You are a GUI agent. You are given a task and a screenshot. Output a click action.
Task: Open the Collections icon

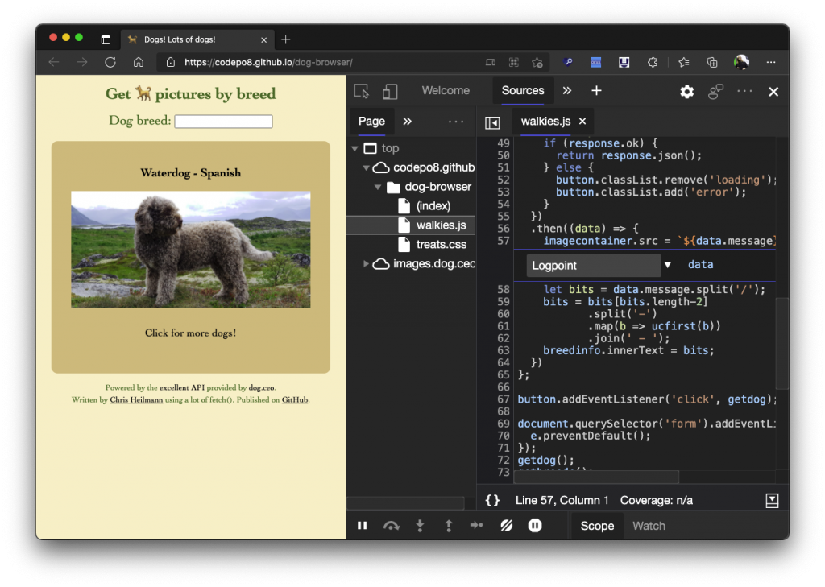point(711,62)
